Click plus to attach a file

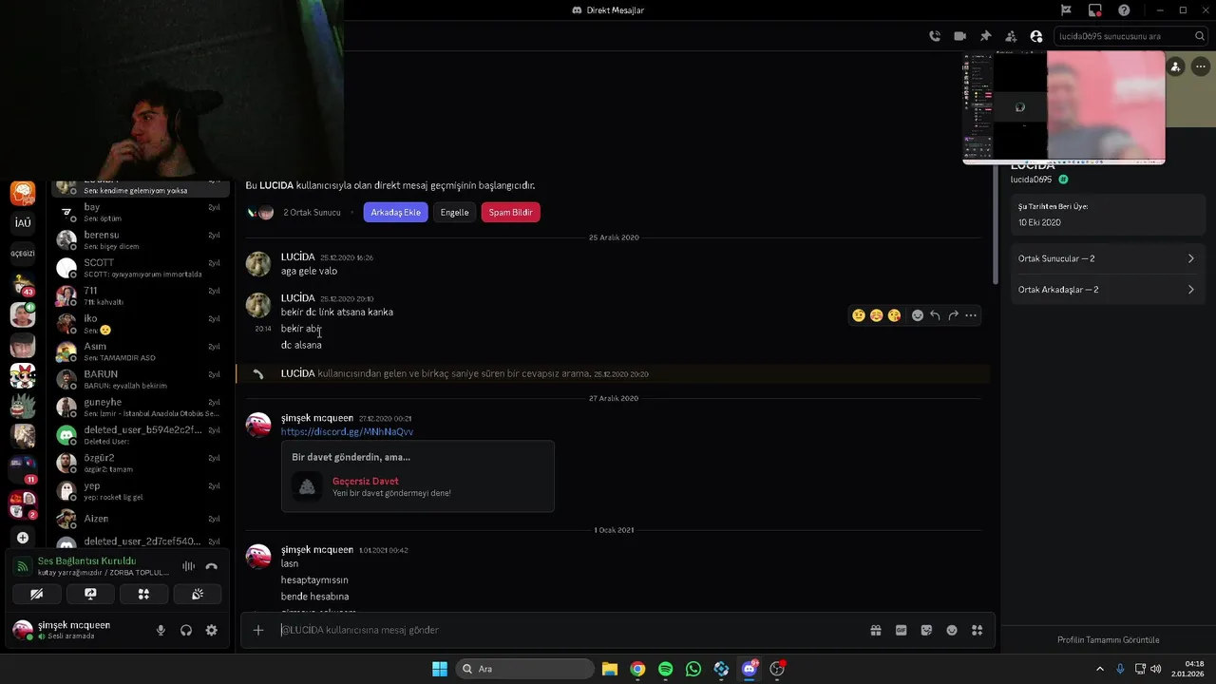click(257, 630)
